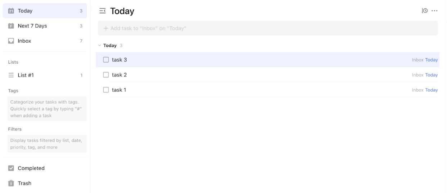Click the Trash bin icon
The image size is (447, 193).
(x=11, y=183)
